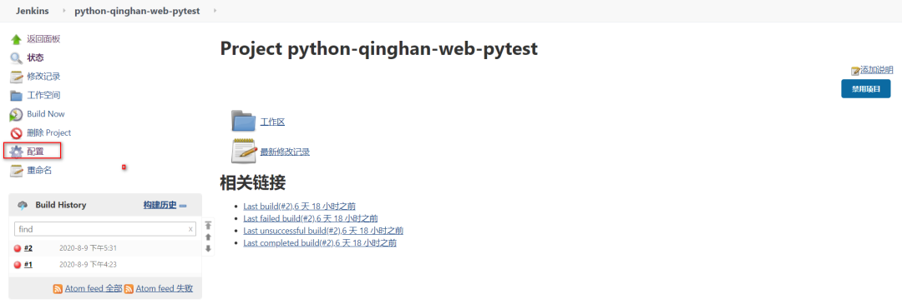
Task: Open the Last failed build(#2) link
Action: point(311,218)
